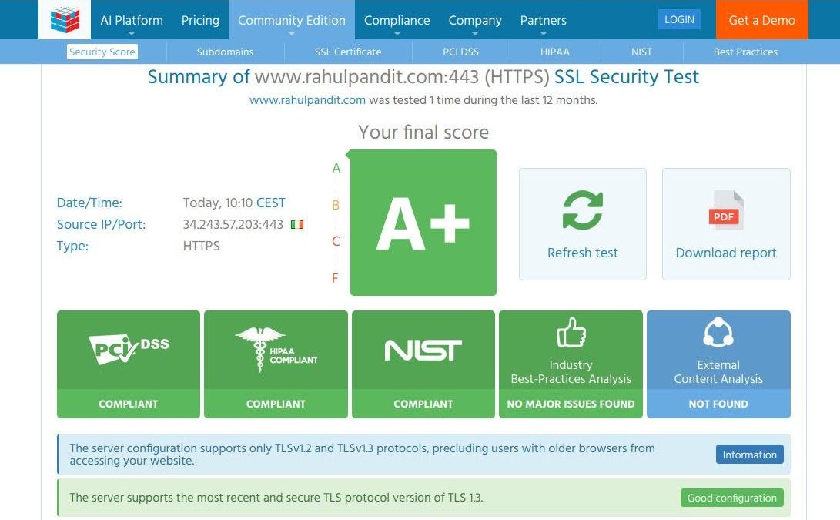Click the Irish flag beside the source IP
The height and width of the screenshot is (520, 840).
click(x=297, y=225)
